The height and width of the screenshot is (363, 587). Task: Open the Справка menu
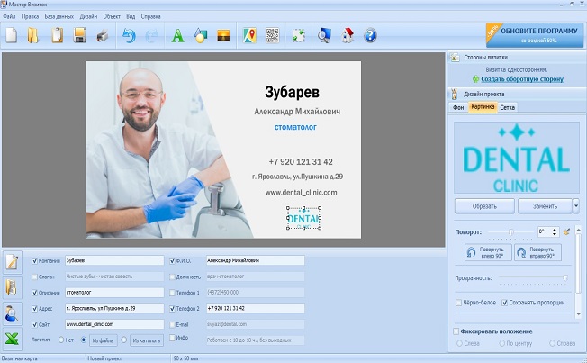tap(151, 16)
